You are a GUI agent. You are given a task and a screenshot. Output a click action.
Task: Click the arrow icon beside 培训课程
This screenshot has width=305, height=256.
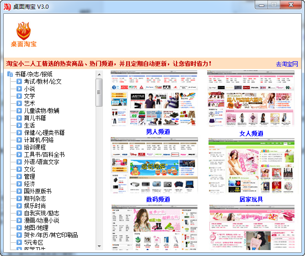click(19, 147)
